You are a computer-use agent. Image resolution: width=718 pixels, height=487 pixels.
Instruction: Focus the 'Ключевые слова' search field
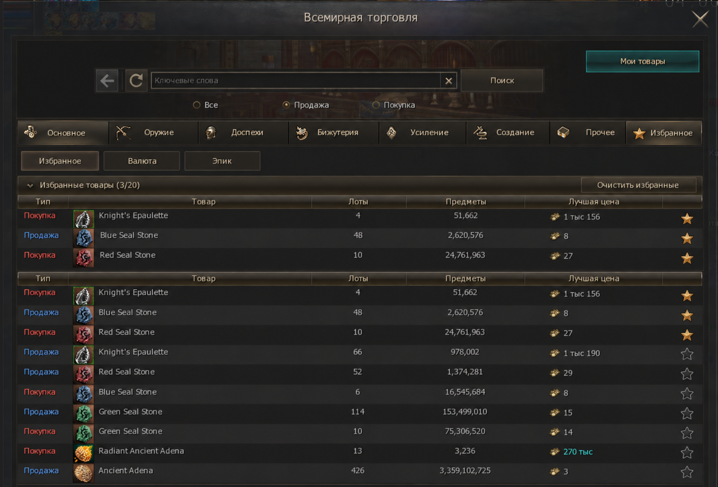(x=295, y=80)
